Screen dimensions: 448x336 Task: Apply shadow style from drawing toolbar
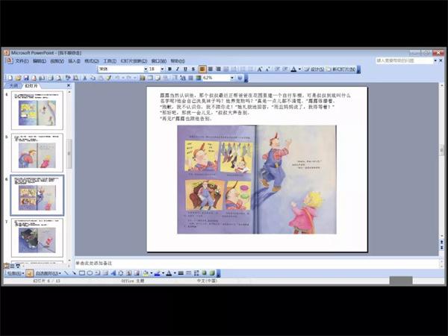click(205, 273)
